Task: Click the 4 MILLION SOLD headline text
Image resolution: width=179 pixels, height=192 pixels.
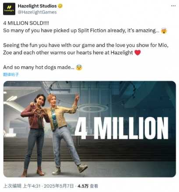Action: (x=26, y=23)
